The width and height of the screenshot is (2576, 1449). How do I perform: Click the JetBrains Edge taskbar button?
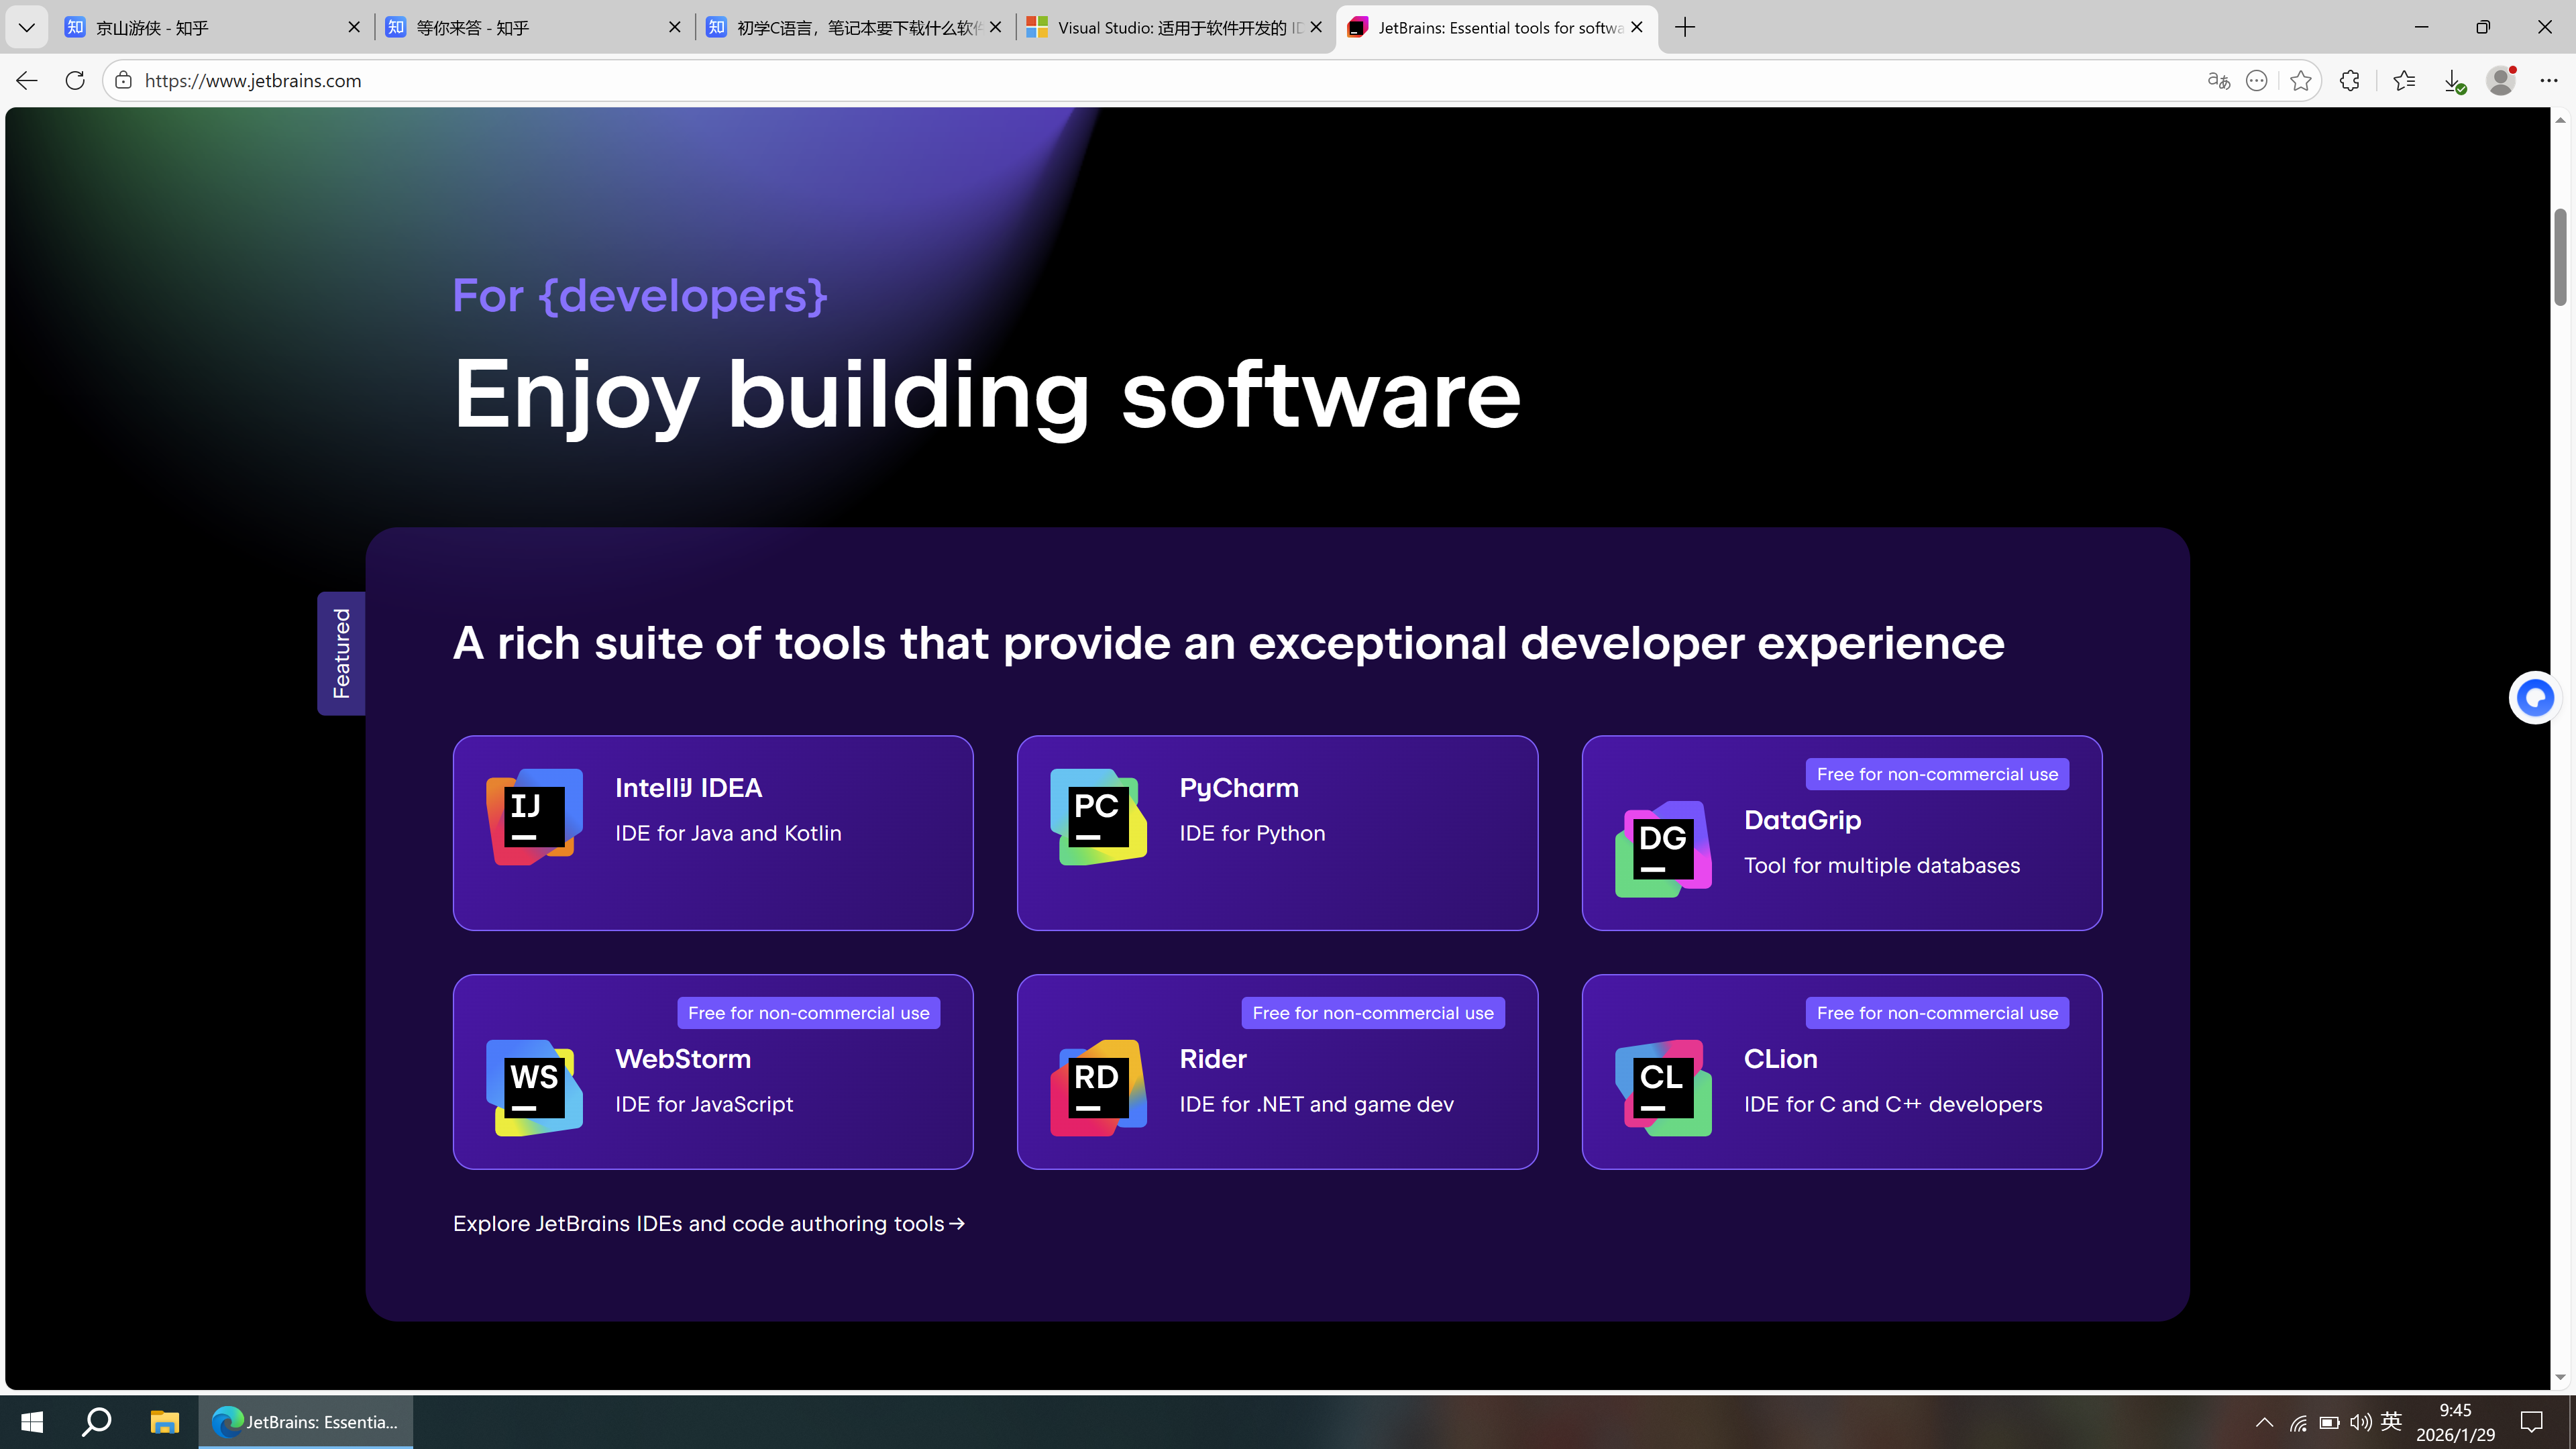pos(306,1421)
